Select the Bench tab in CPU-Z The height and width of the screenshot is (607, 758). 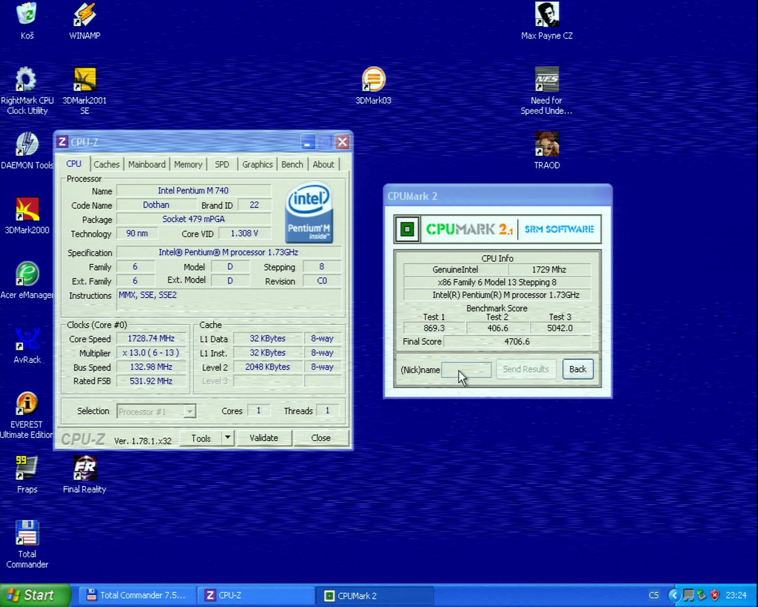tap(292, 164)
